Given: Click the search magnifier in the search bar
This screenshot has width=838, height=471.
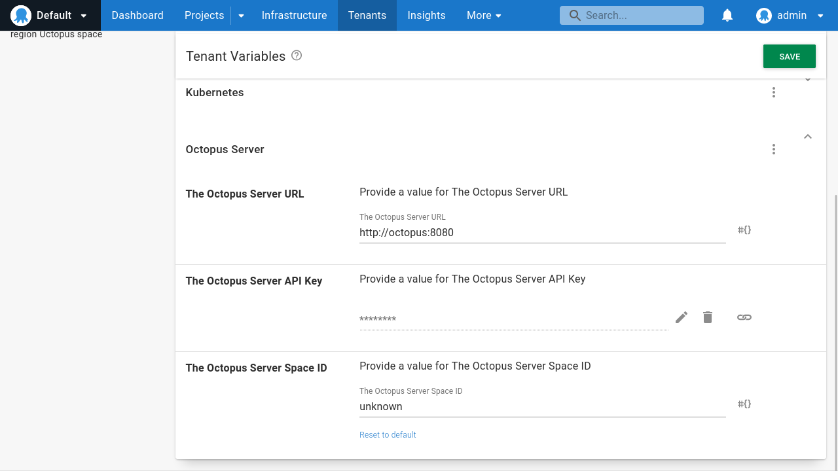Looking at the screenshot, I should pyautogui.click(x=575, y=15).
